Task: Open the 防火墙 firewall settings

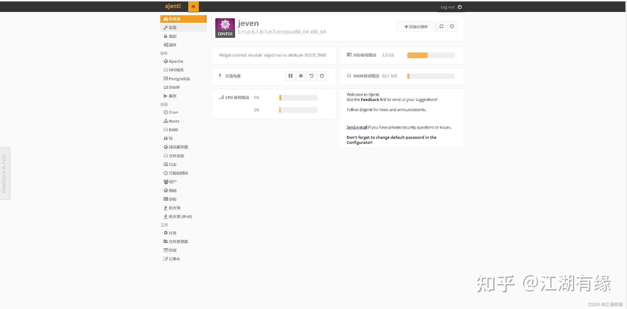Action: point(175,208)
